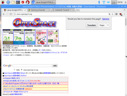127x96 pixels.
Task: Click the gray extension icon in the toolbar
Action: (x=117, y=14)
